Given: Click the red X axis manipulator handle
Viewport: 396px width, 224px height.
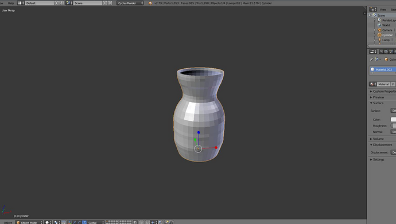Looking at the screenshot, I should [x=216, y=147].
